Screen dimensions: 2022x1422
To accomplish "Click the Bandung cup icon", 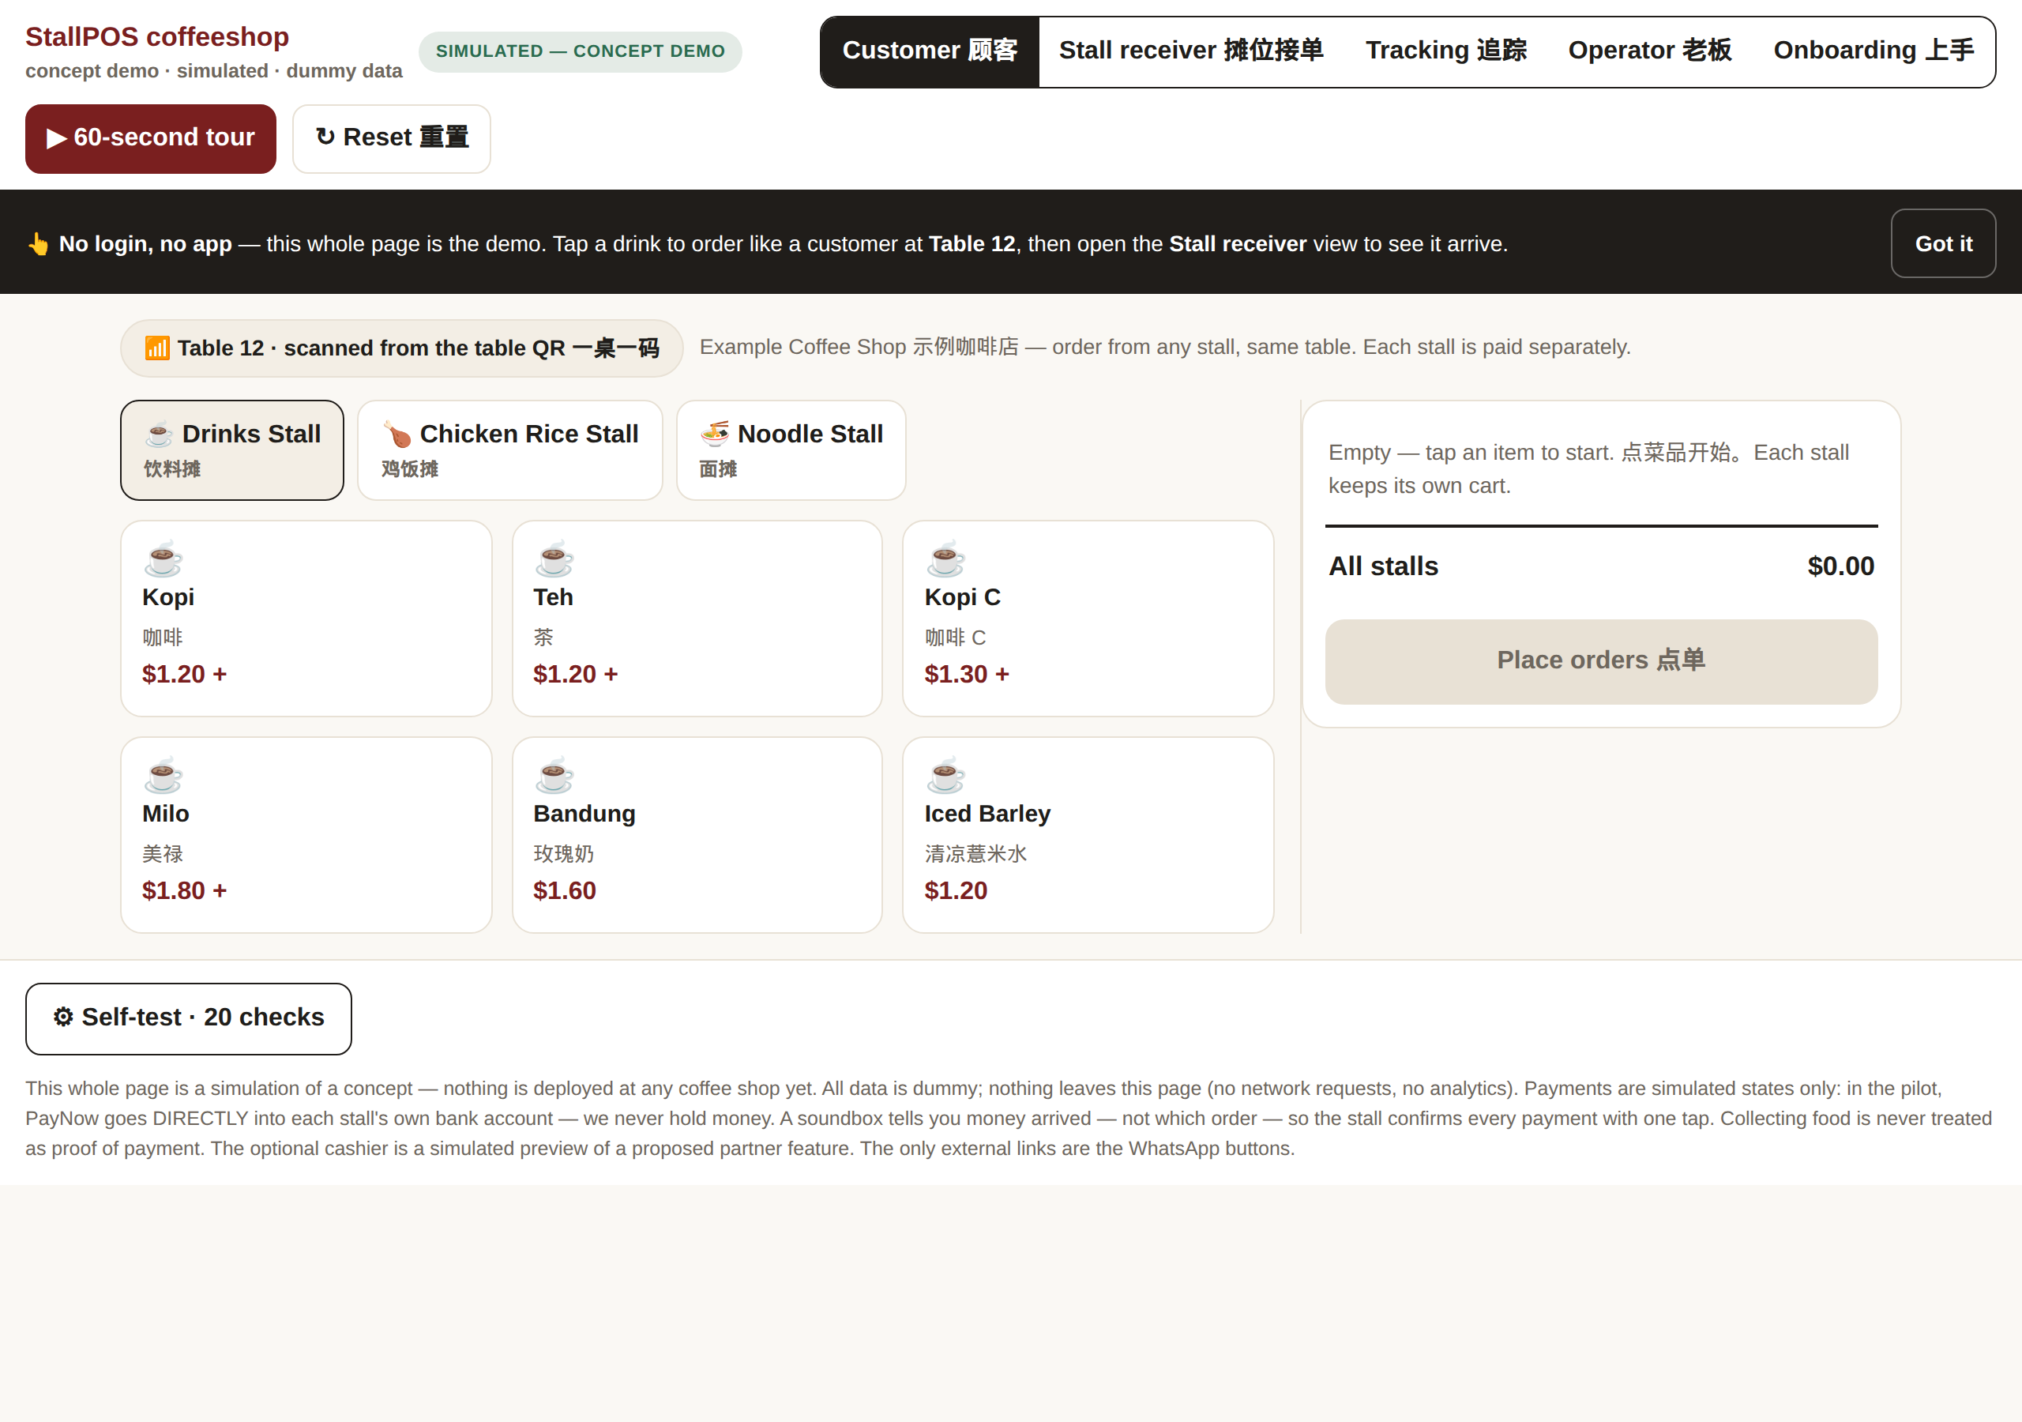I will tap(554, 775).
